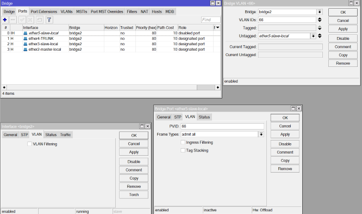The width and height of the screenshot is (362, 214).
Task: Click Remove in Bridge VLAN window
Action: click(x=343, y=63)
